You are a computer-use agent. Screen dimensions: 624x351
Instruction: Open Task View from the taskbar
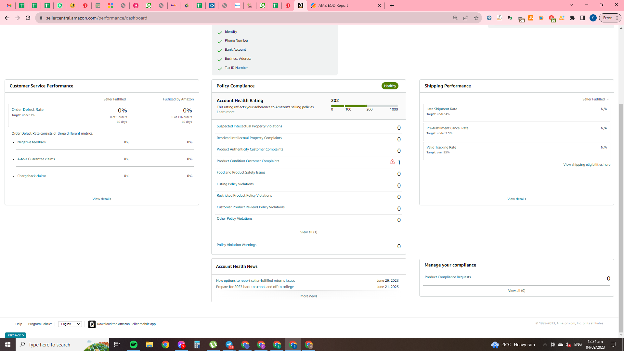click(117, 344)
